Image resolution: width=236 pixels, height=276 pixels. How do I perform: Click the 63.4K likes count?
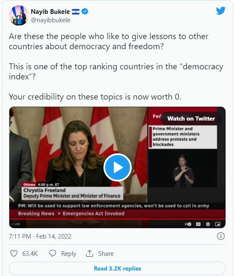click(x=30, y=253)
